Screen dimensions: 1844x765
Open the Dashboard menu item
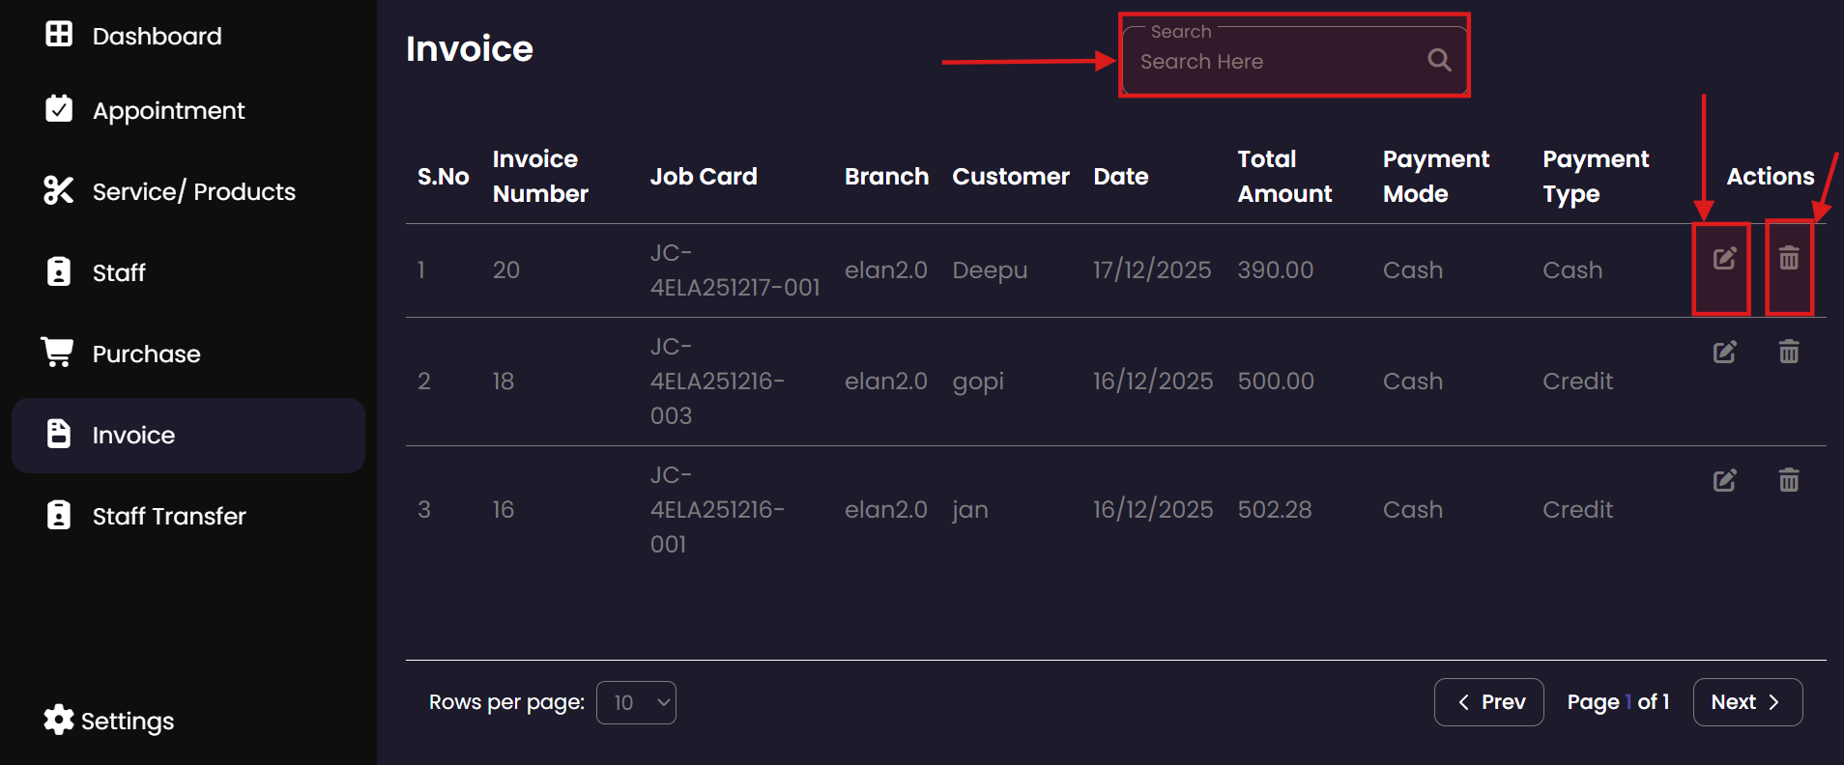pos(157,36)
